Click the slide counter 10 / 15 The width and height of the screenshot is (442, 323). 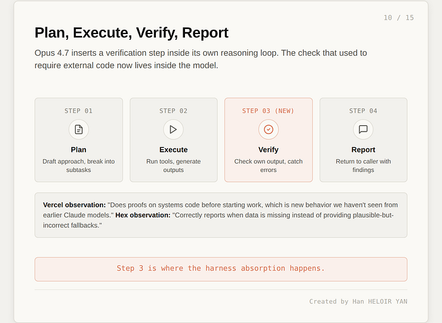coord(398,18)
